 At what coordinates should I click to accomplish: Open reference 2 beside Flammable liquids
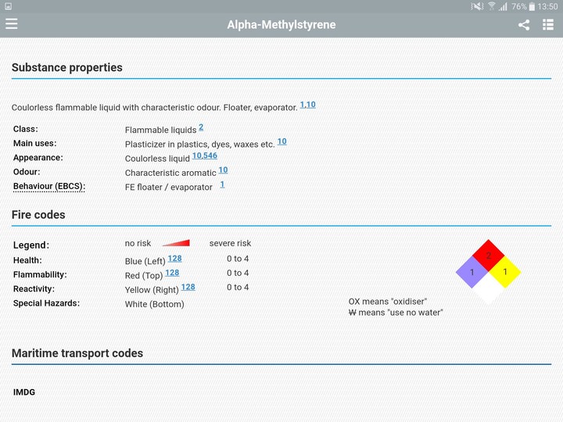pos(201,127)
